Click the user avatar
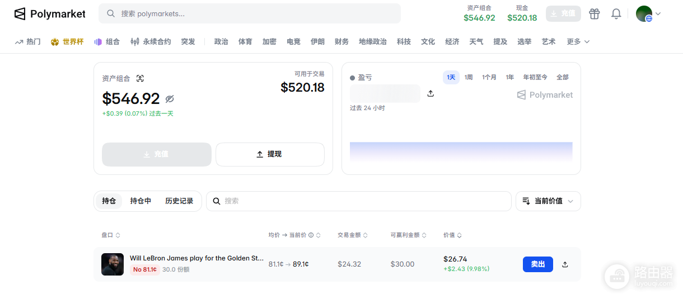The height and width of the screenshot is (299, 683). (x=644, y=13)
